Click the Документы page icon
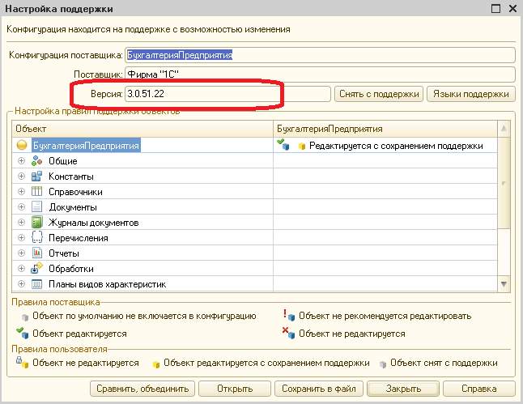This screenshot has width=523, height=404. (36, 206)
